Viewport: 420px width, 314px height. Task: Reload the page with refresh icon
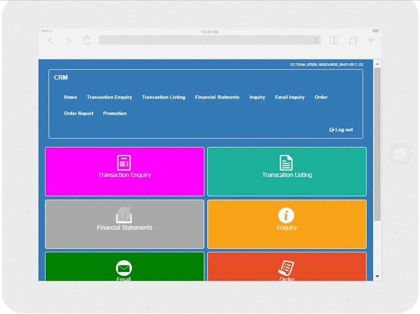pos(316,40)
